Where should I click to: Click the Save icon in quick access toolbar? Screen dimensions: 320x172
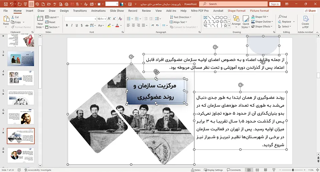(6, 4)
